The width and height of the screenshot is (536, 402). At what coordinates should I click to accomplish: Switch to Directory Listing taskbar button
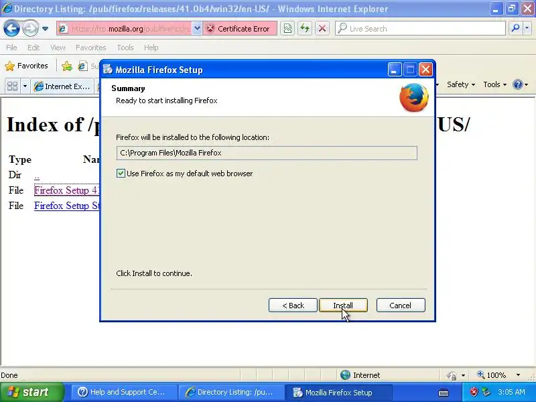tap(232, 392)
